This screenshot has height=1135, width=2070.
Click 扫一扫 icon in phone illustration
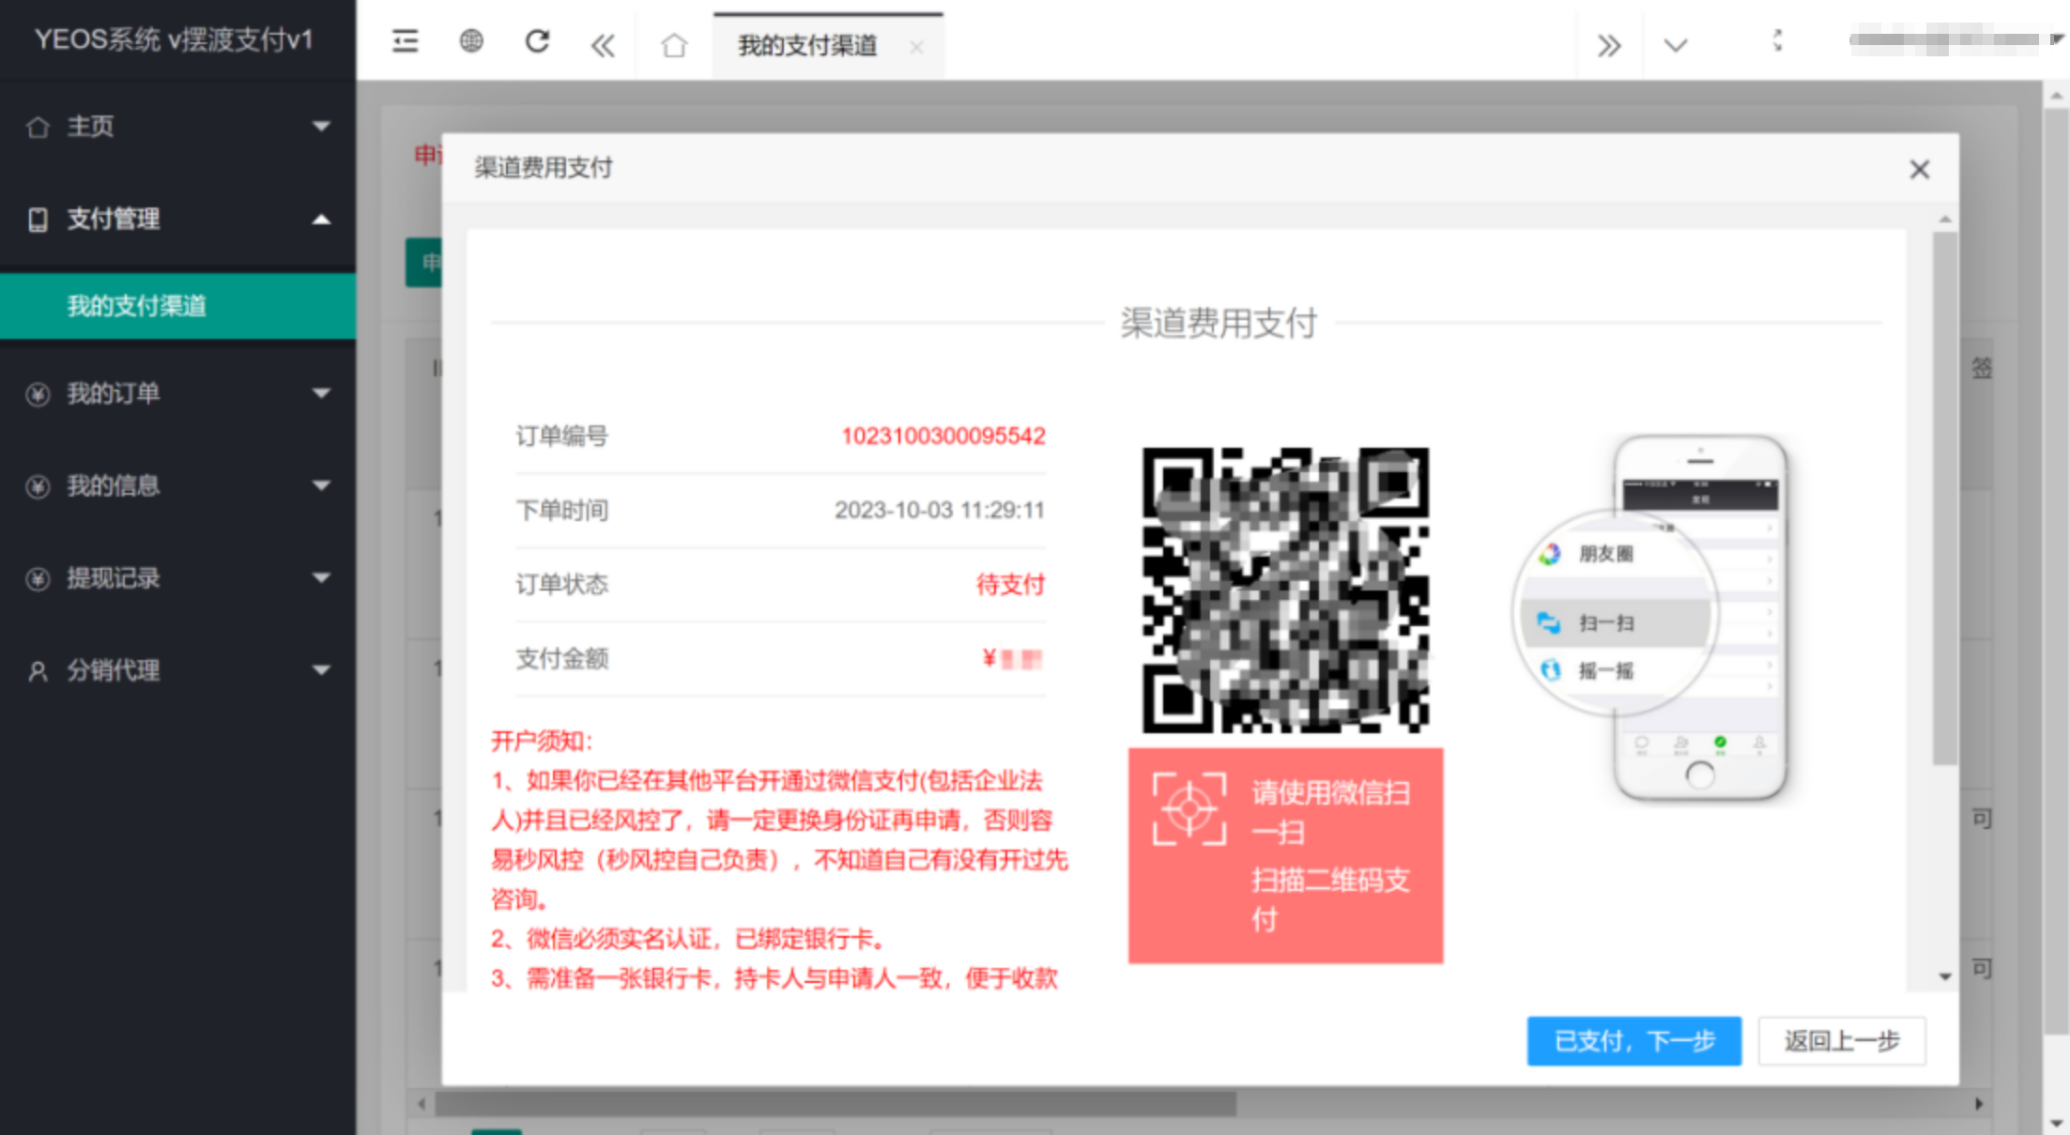1549,622
